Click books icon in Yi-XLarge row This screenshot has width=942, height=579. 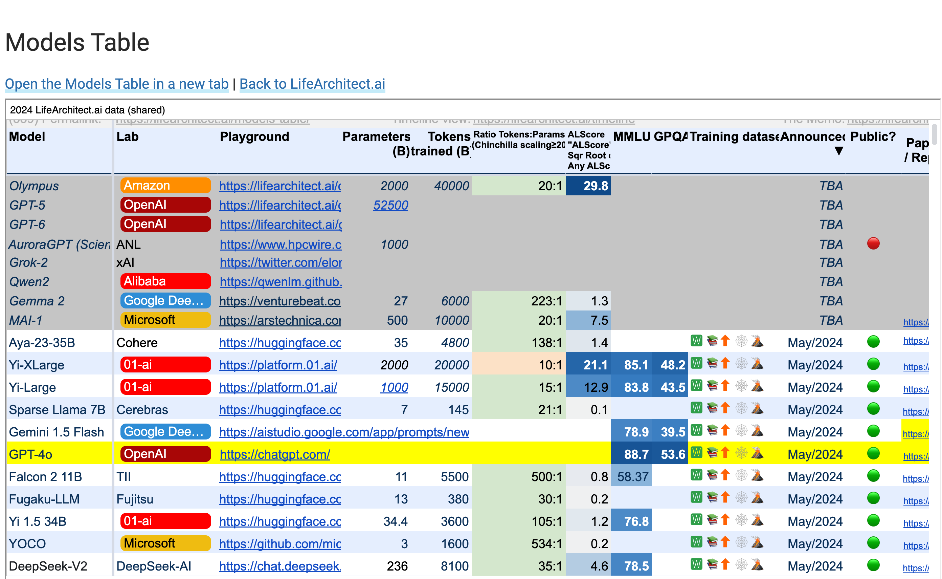tap(712, 363)
